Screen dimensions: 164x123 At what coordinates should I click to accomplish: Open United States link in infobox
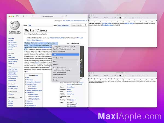[x=71, y=87]
